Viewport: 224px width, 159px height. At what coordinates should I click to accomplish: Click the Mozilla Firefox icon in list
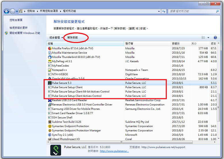point(50,48)
